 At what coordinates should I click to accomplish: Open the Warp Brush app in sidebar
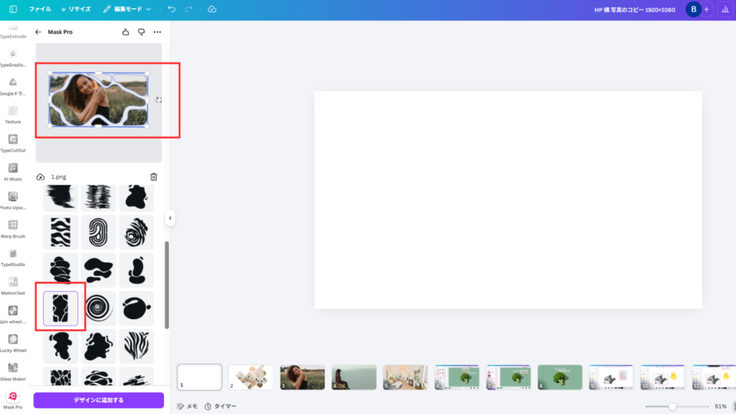13,229
